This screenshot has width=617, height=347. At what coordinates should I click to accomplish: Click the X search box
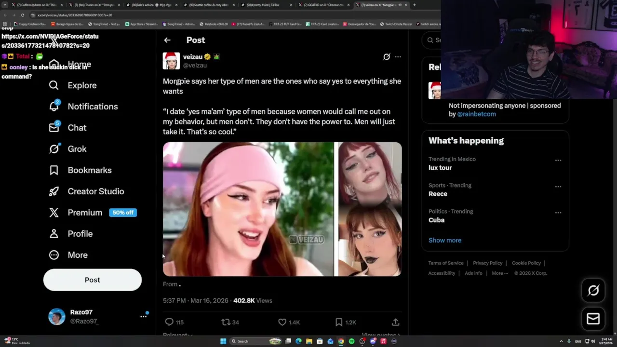[x=432, y=40]
